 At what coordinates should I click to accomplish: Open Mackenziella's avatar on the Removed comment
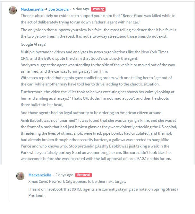coord(20,176)
